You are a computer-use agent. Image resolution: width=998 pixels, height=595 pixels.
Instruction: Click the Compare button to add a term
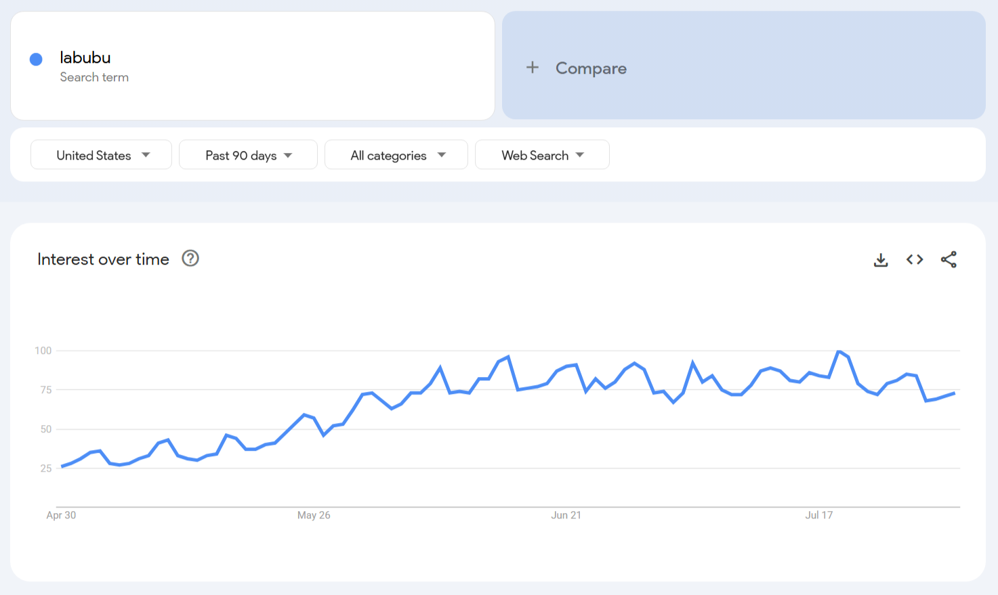tap(591, 68)
